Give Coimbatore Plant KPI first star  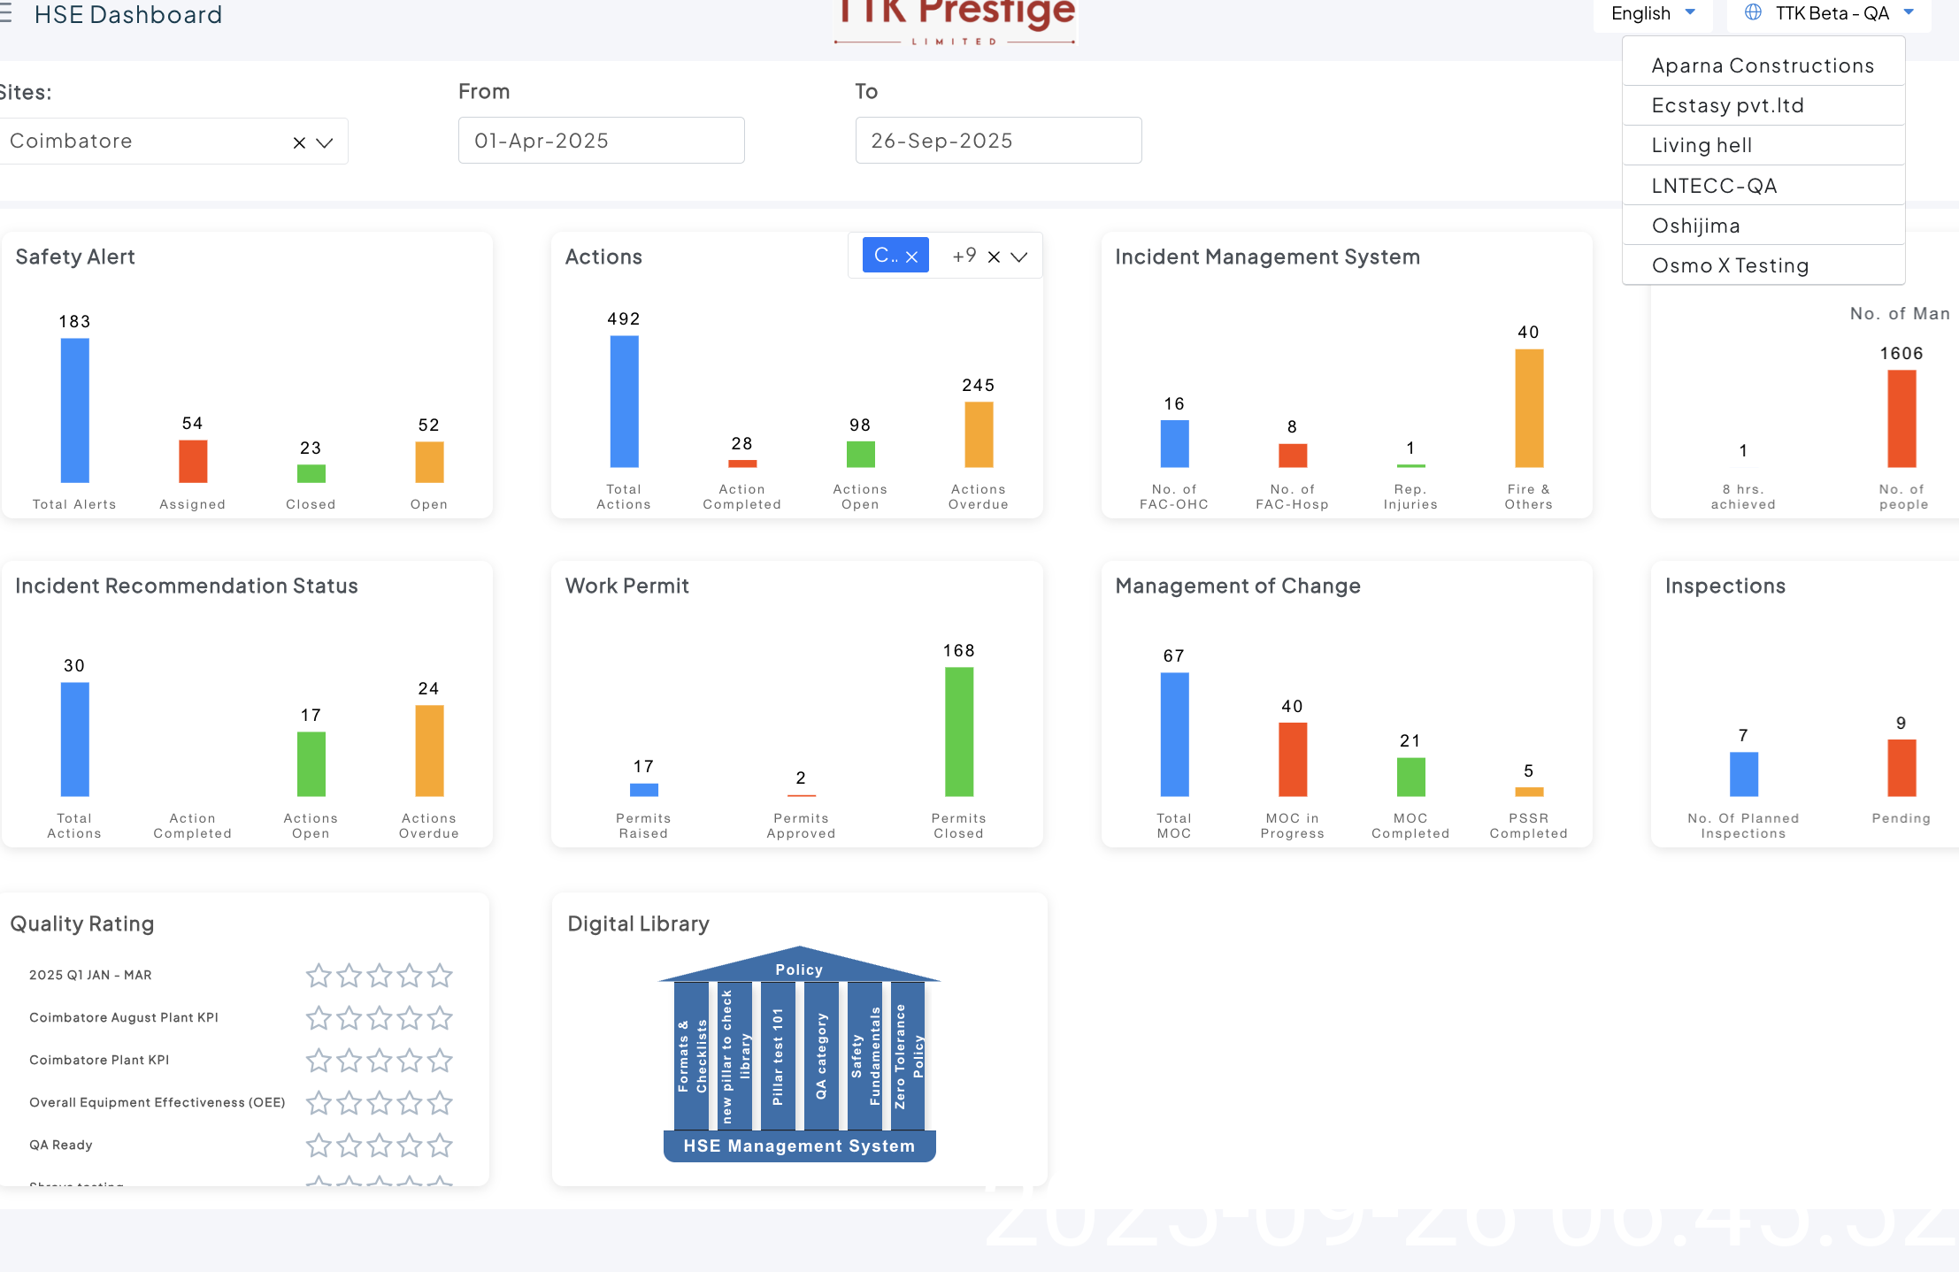coord(319,1061)
